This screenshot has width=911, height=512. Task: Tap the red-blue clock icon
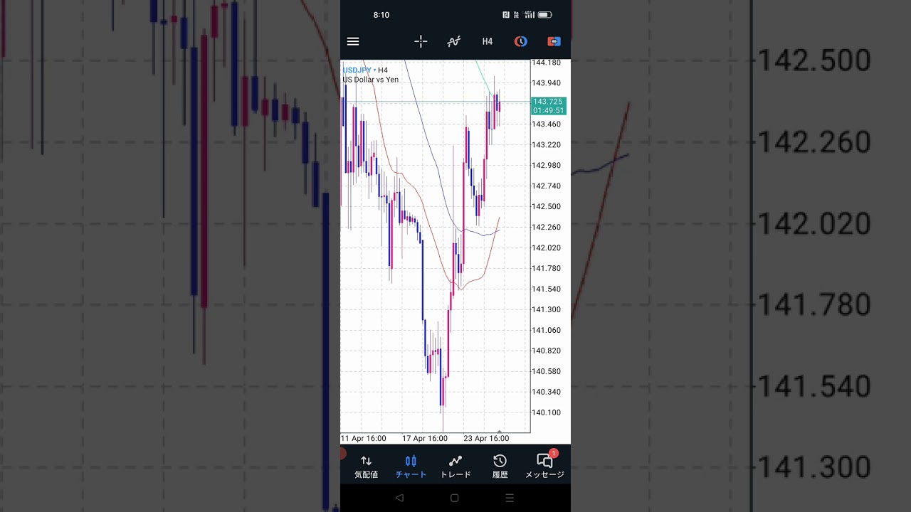click(x=521, y=42)
